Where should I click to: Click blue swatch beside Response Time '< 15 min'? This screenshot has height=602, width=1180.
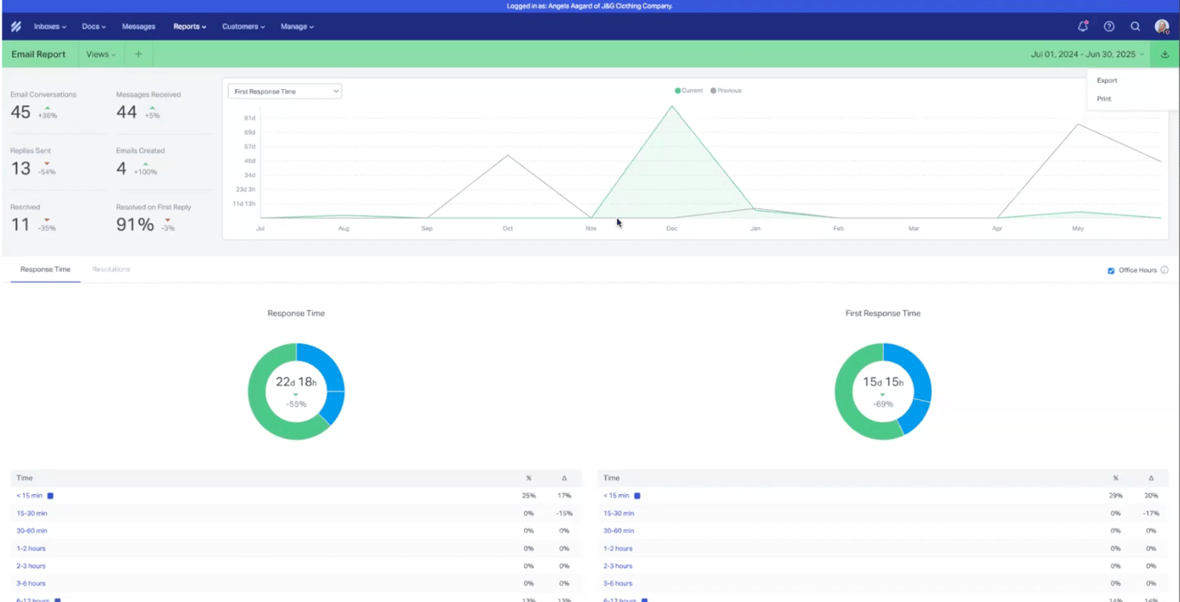coord(50,496)
